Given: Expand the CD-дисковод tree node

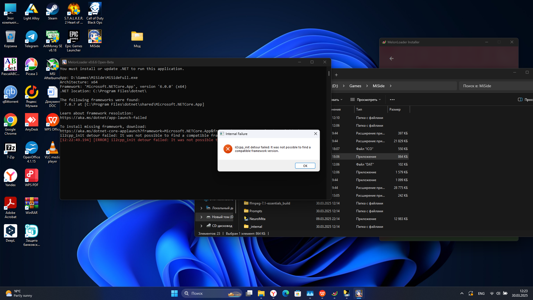Looking at the screenshot, I should tap(201, 226).
